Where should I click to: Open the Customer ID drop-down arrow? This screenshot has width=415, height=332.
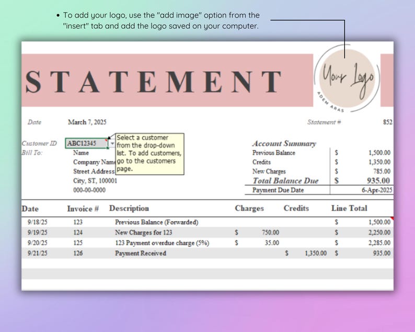112,143
